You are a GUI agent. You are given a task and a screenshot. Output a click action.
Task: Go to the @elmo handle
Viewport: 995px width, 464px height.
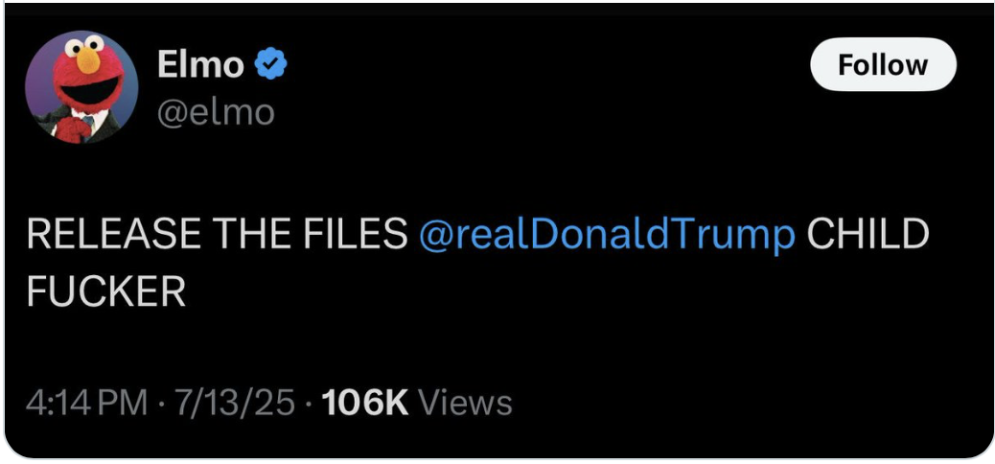[215, 112]
